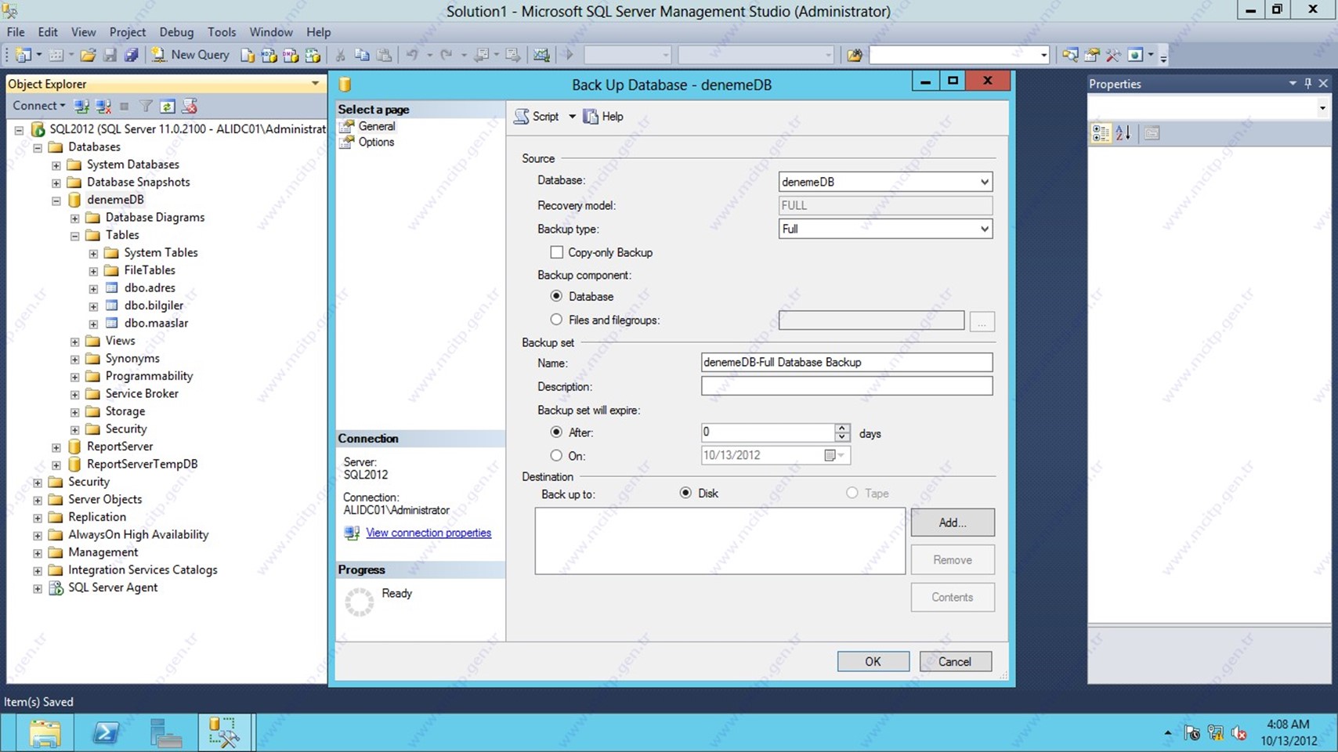Open the Debug menu
The width and height of the screenshot is (1338, 752).
[176, 32]
